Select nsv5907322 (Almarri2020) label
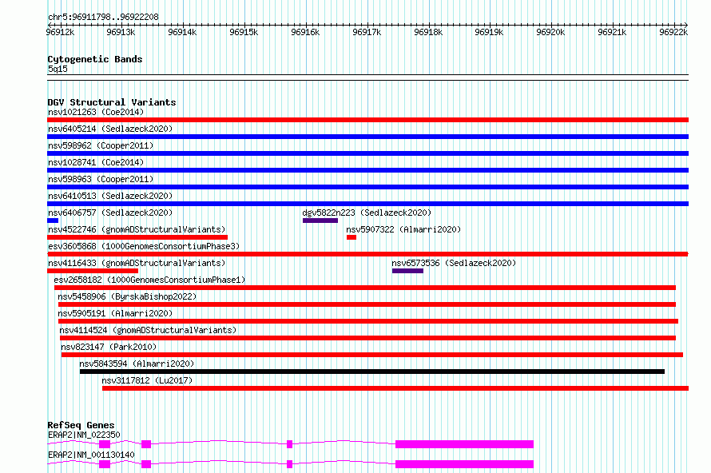The width and height of the screenshot is (711, 473). coord(403,229)
